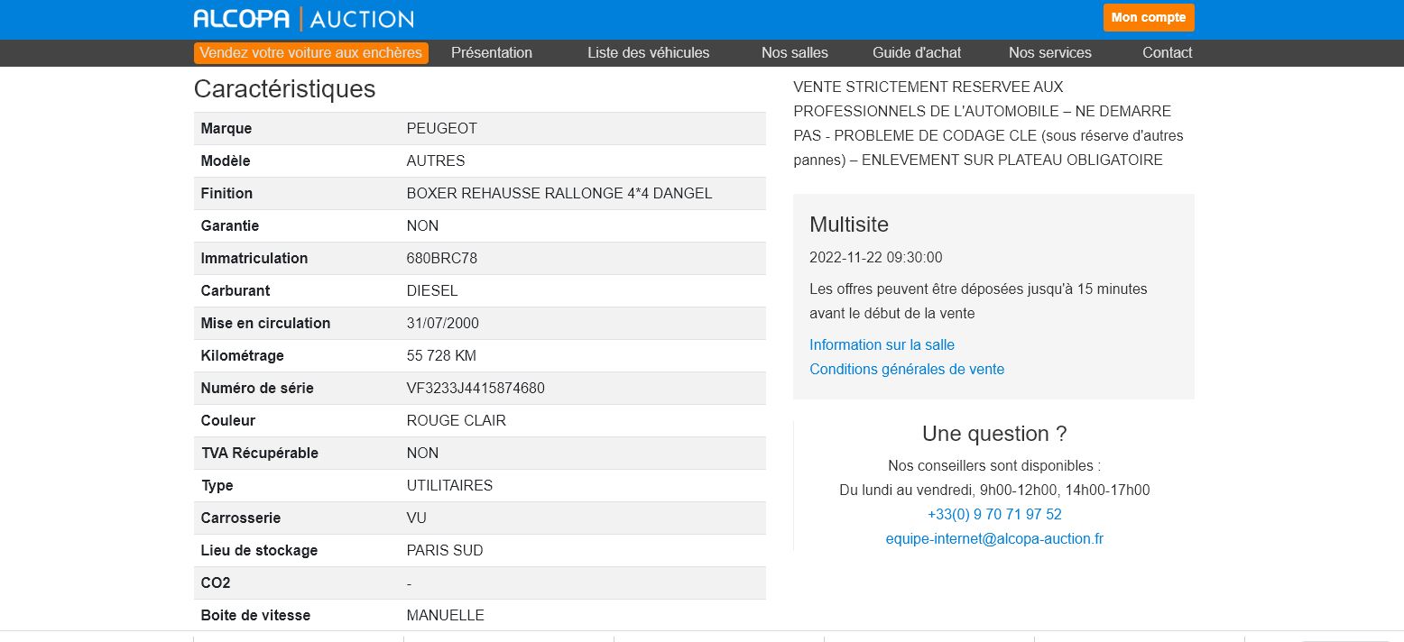Click the registration value 680BRC78
1404x642 pixels.
click(441, 259)
